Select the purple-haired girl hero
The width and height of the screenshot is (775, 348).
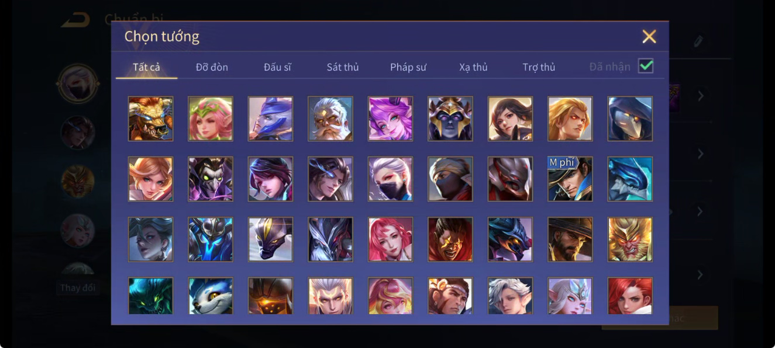pos(390,119)
